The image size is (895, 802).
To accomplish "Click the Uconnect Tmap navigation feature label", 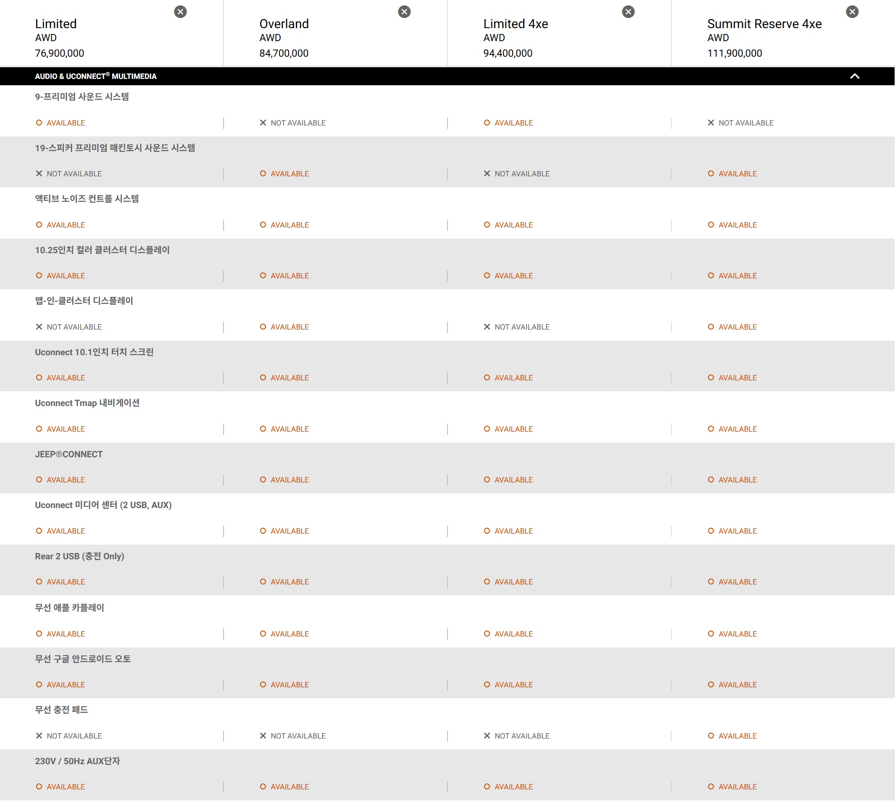I will click(87, 403).
